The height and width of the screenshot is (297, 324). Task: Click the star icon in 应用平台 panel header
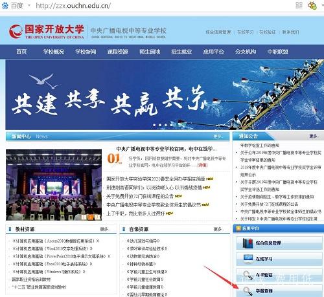click(238, 228)
